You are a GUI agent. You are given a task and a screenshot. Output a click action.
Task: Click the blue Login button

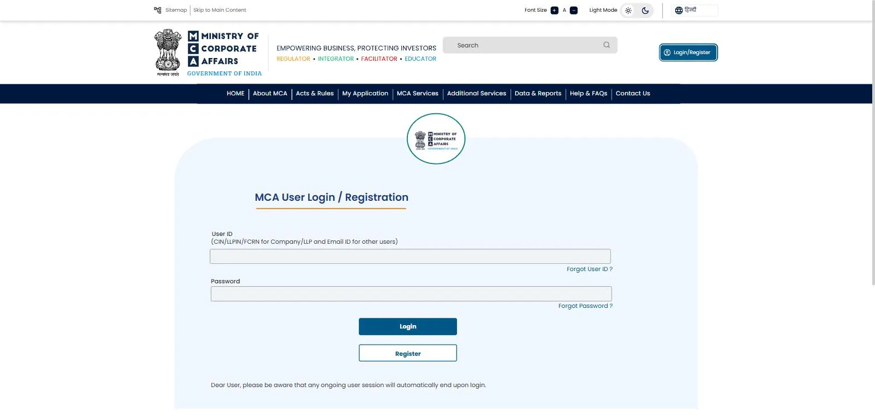coord(408,327)
